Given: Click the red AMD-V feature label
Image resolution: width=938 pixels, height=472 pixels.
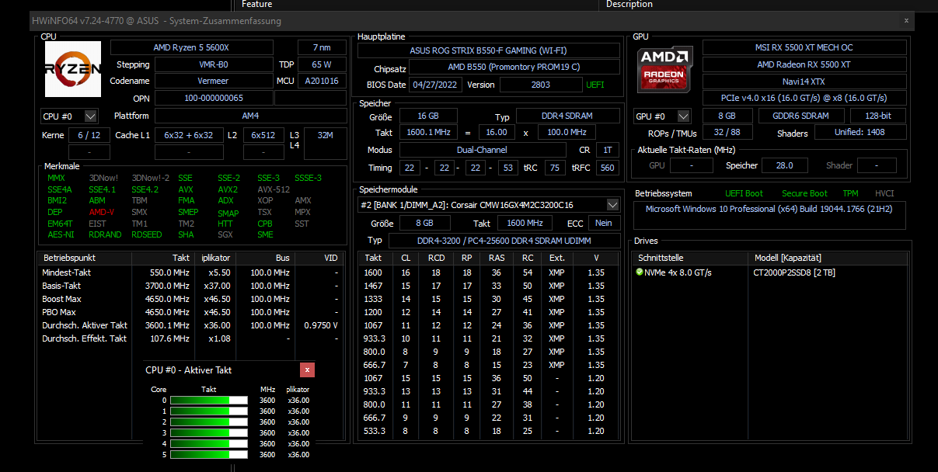Looking at the screenshot, I should tap(101, 212).
